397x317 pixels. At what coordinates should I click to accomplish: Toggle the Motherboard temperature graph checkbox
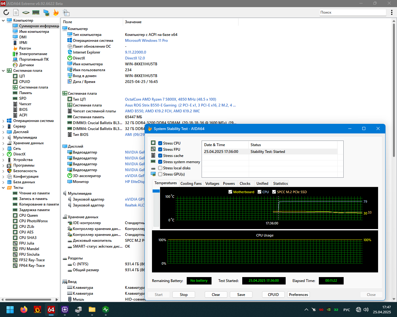click(230, 192)
